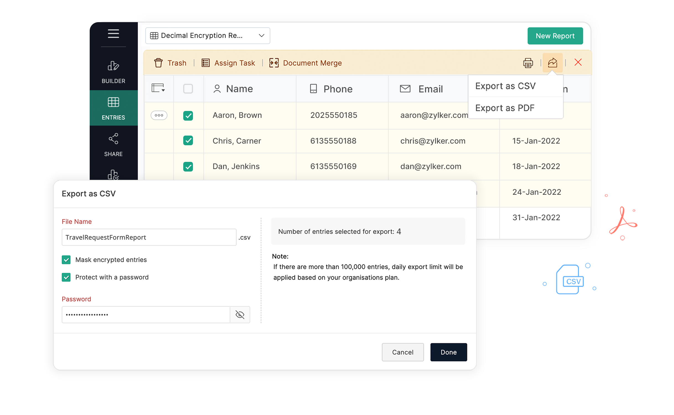Uncheck Protect with a password checkbox
This screenshot has width=674, height=415.
coord(66,277)
